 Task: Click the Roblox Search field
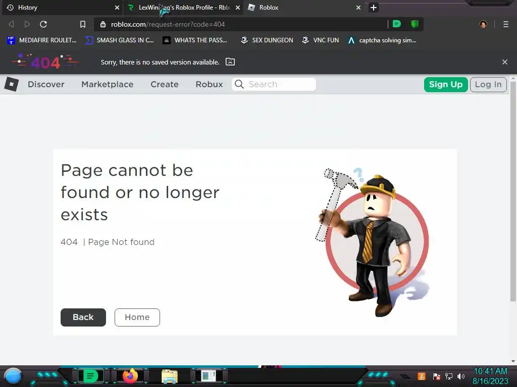[274, 84]
